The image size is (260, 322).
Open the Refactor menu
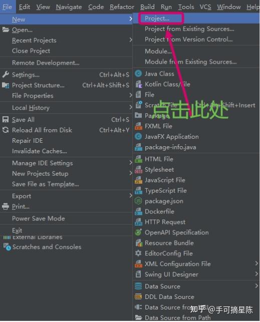[x=122, y=7]
